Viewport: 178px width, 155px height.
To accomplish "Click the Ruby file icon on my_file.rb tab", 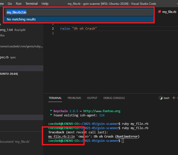I will [x=160, y=11].
